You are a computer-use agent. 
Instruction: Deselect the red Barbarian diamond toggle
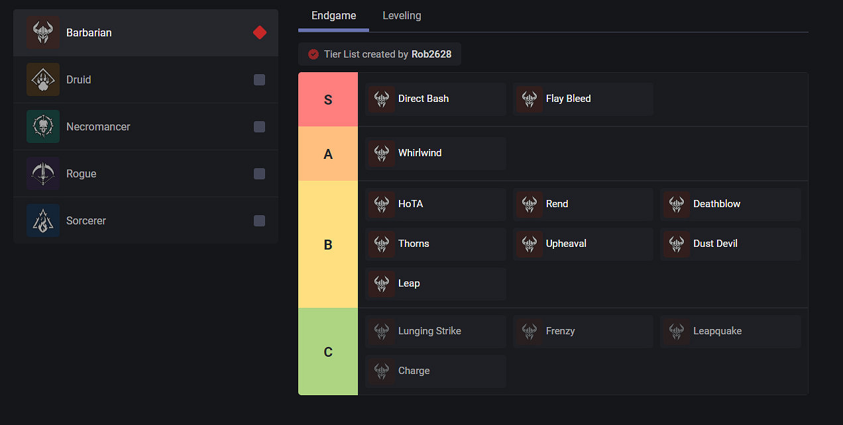[x=260, y=32]
